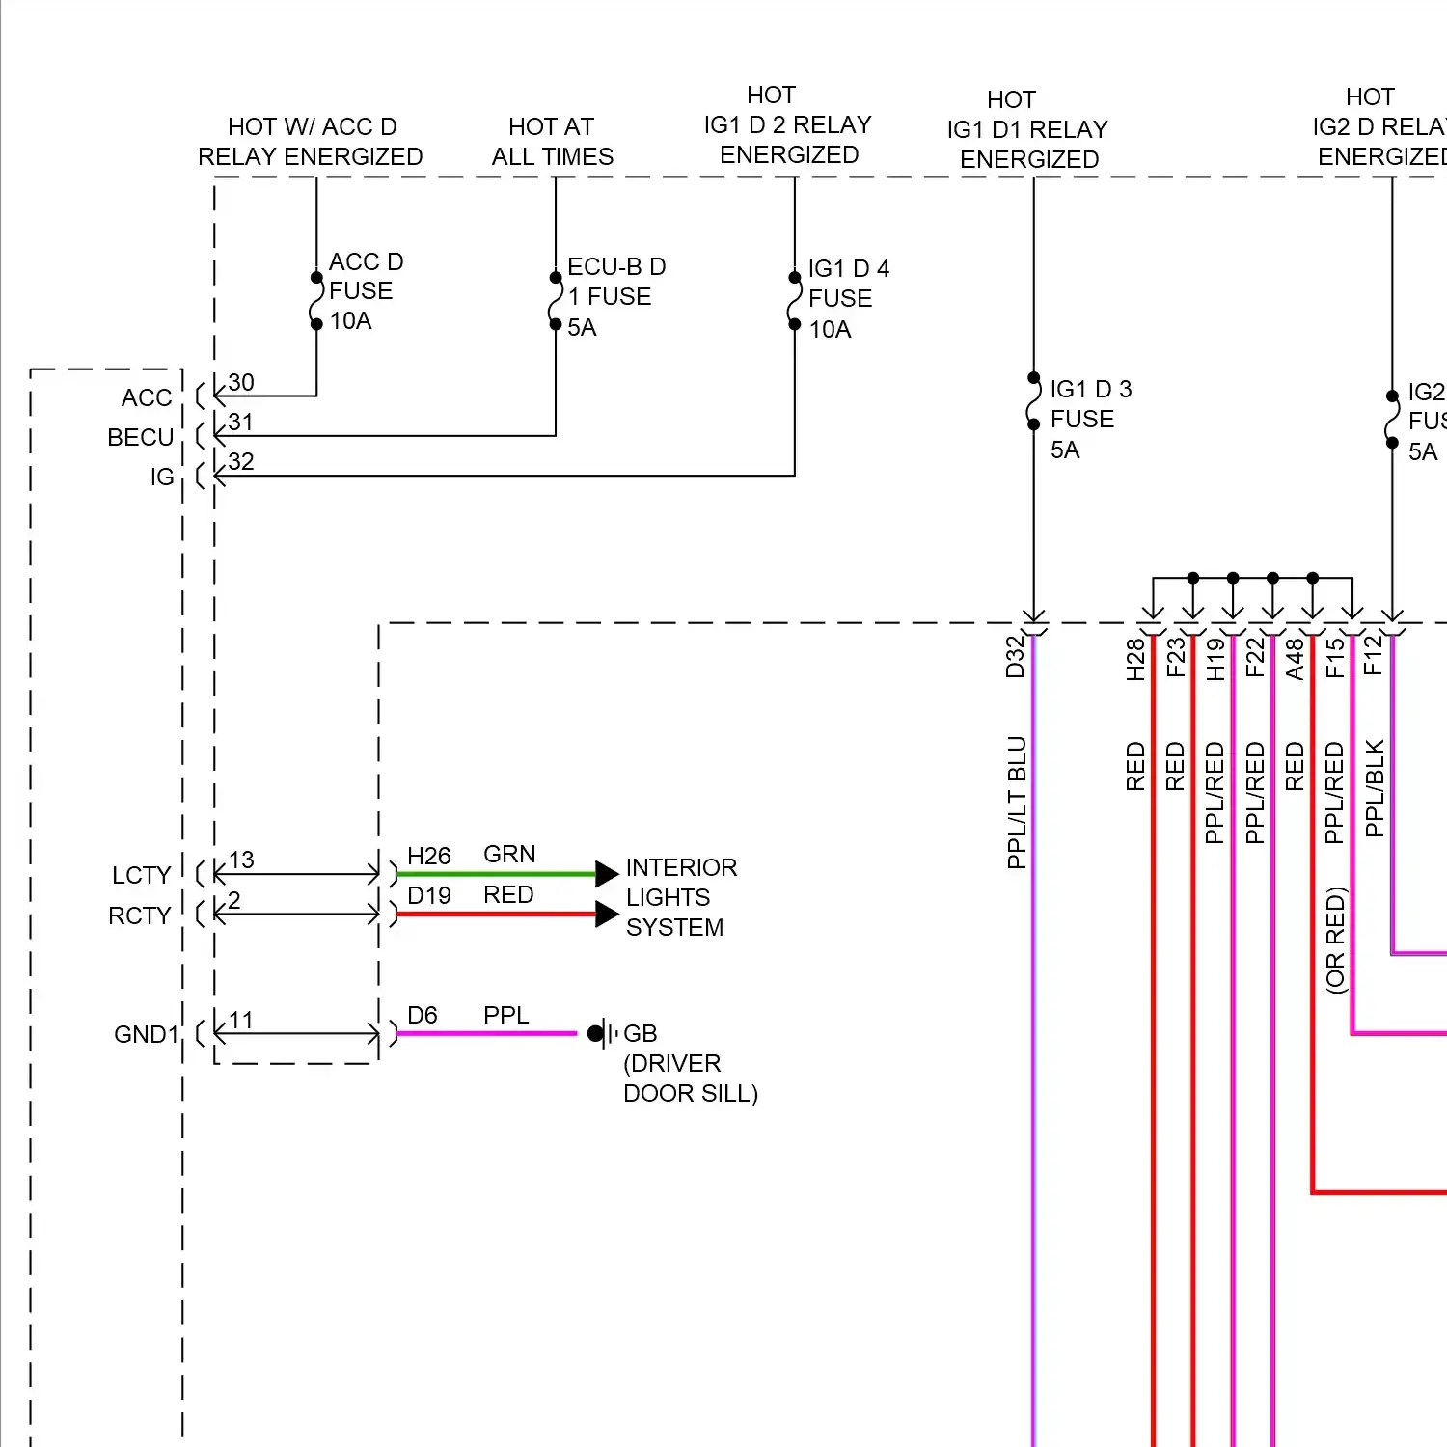Click the ACC D fuse symbol
Screen dimensions: 1447x1447
coord(315,300)
